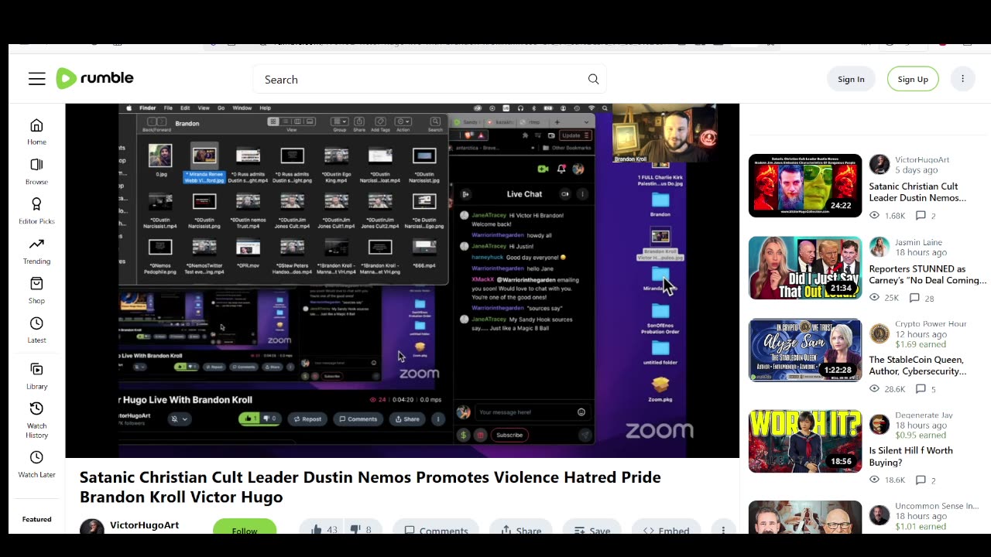The width and height of the screenshot is (991, 557).
Task: Open Watch History in the sidebar
Action: (x=36, y=420)
